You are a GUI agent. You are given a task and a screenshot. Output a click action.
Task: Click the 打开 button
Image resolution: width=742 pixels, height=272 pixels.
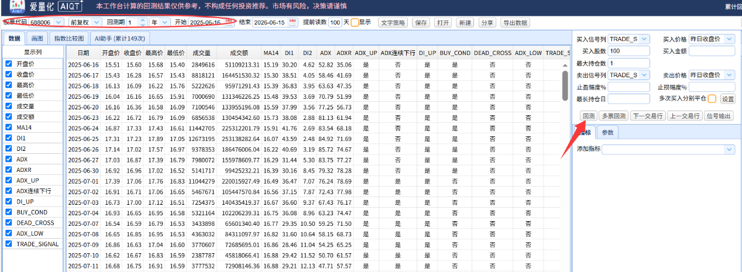pyautogui.click(x=443, y=22)
